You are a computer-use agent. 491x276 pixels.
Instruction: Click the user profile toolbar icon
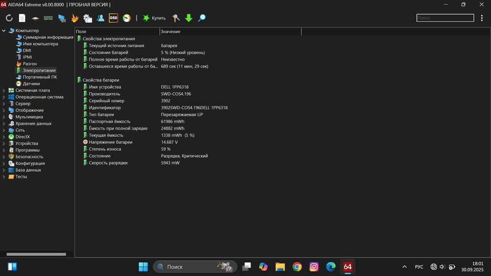coord(101,18)
